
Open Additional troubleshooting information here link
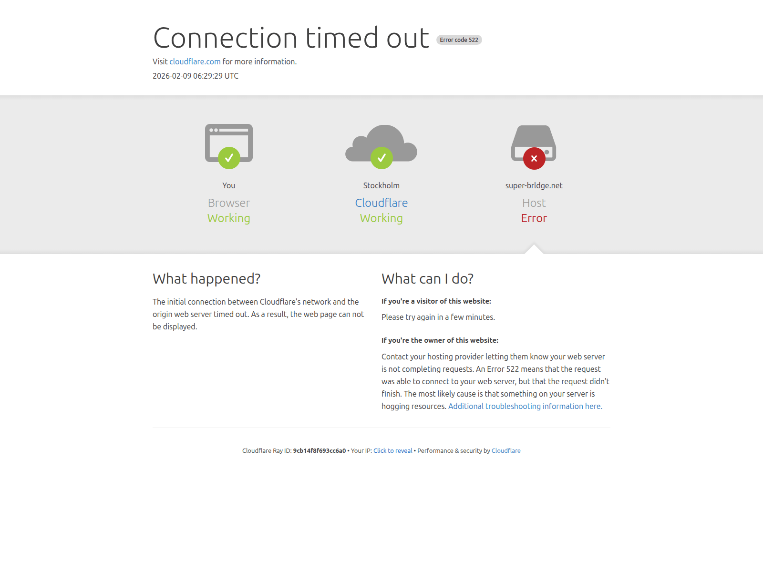(x=525, y=406)
